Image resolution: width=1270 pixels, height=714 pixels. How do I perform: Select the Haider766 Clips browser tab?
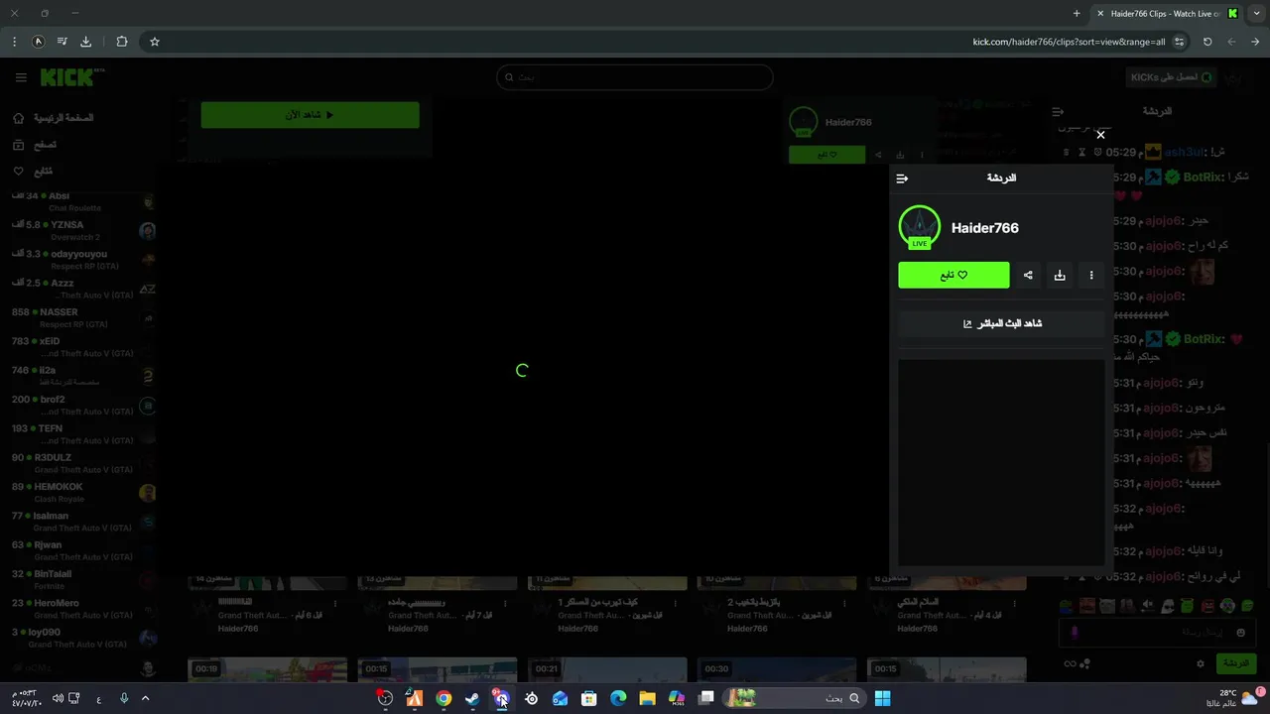coord(1166,14)
